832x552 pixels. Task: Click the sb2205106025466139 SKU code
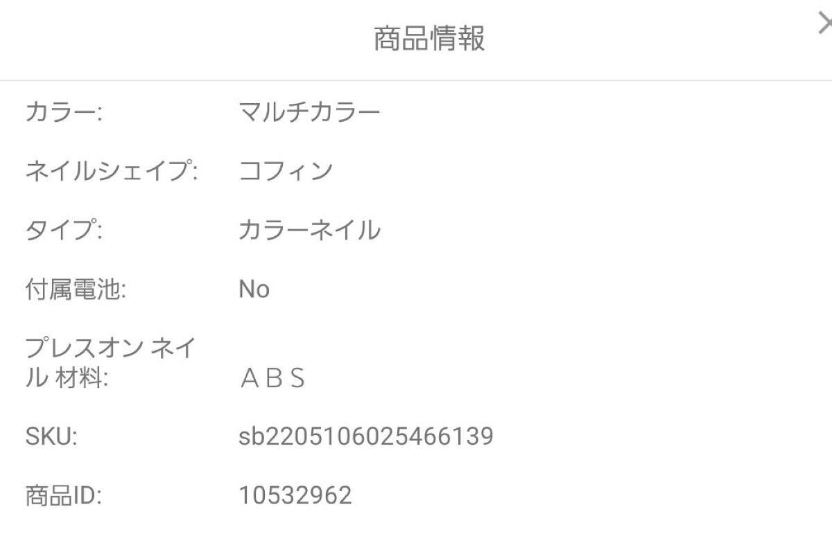point(366,436)
